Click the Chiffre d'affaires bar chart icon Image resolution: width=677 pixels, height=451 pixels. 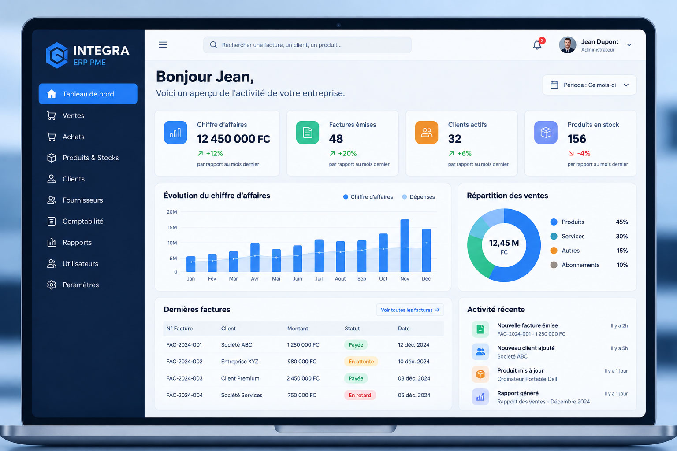pos(175,133)
